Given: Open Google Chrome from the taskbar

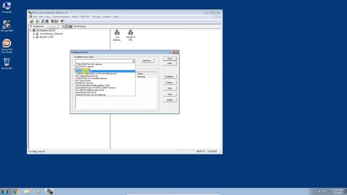Looking at the screenshot, I should [16, 191].
